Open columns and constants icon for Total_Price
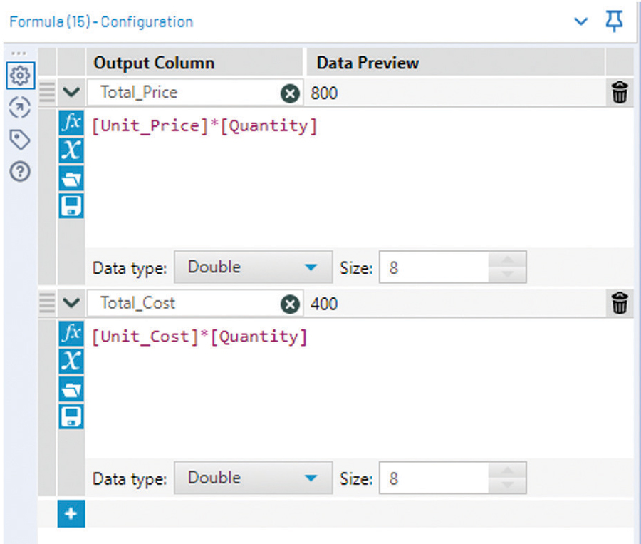 (x=72, y=150)
